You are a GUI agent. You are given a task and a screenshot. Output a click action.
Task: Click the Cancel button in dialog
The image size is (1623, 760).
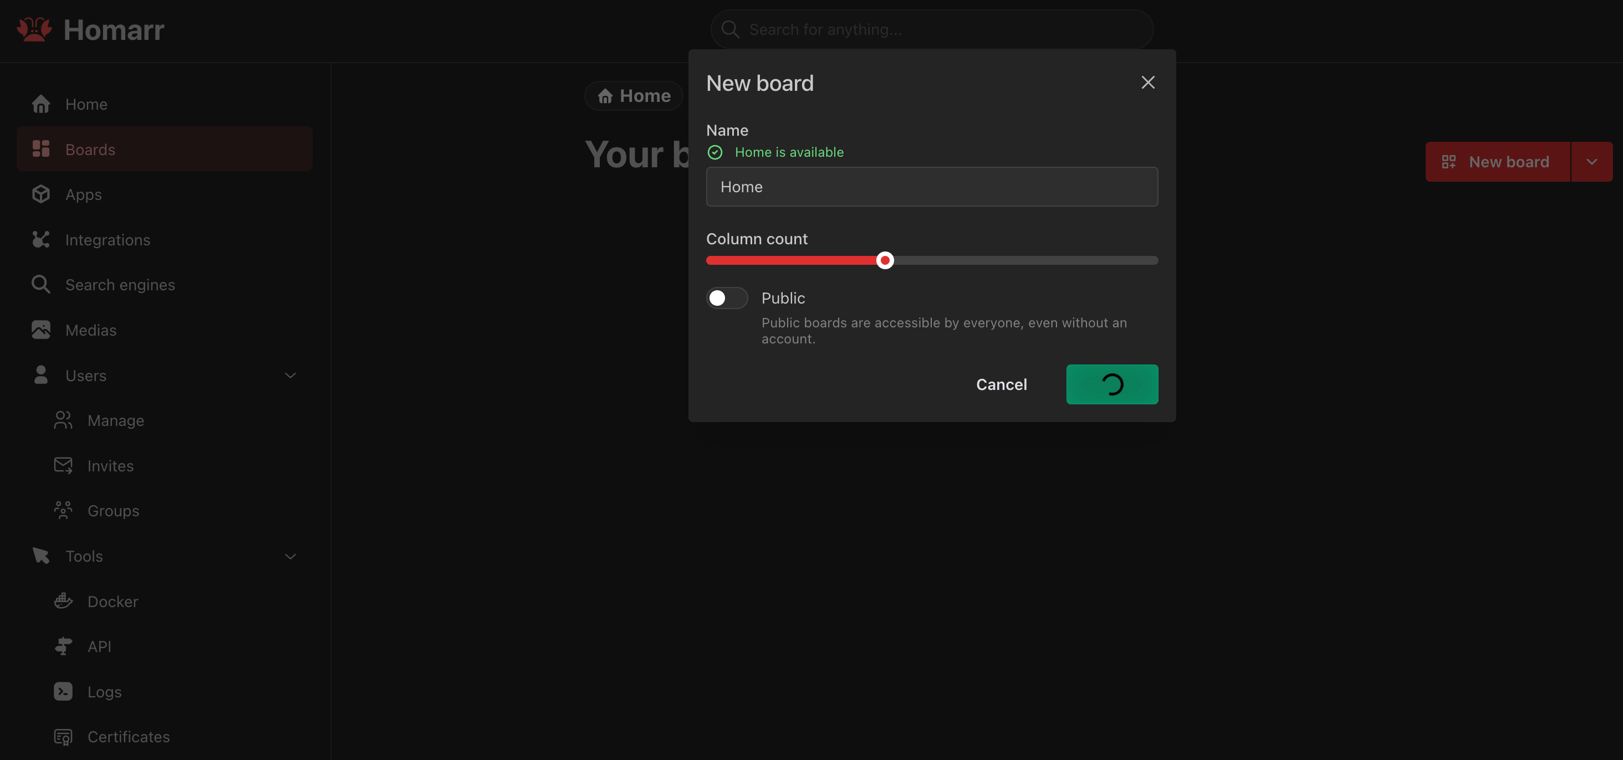pyautogui.click(x=1002, y=384)
